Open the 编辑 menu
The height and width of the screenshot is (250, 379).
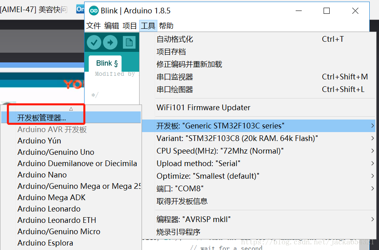click(x=112, y=26)
